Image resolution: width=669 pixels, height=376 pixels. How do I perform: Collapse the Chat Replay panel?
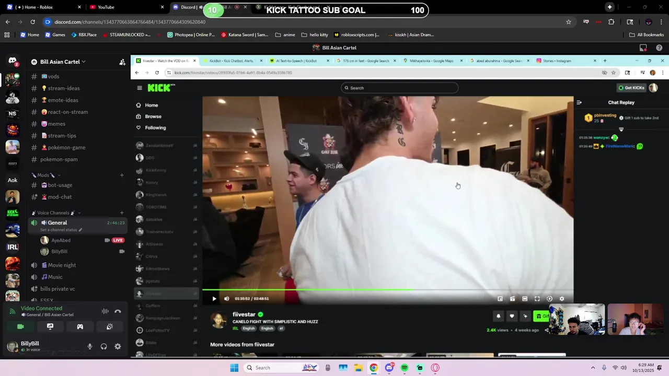click(x=579, y=102)
